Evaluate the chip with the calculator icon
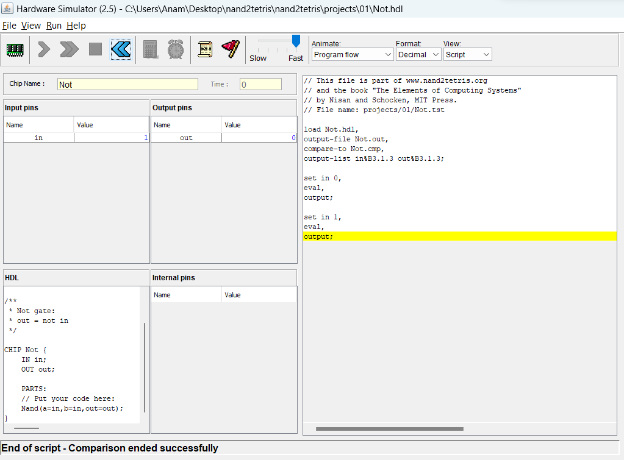This screenshot has width=624, height=460. pyautogui.click(x=150, y=49)
